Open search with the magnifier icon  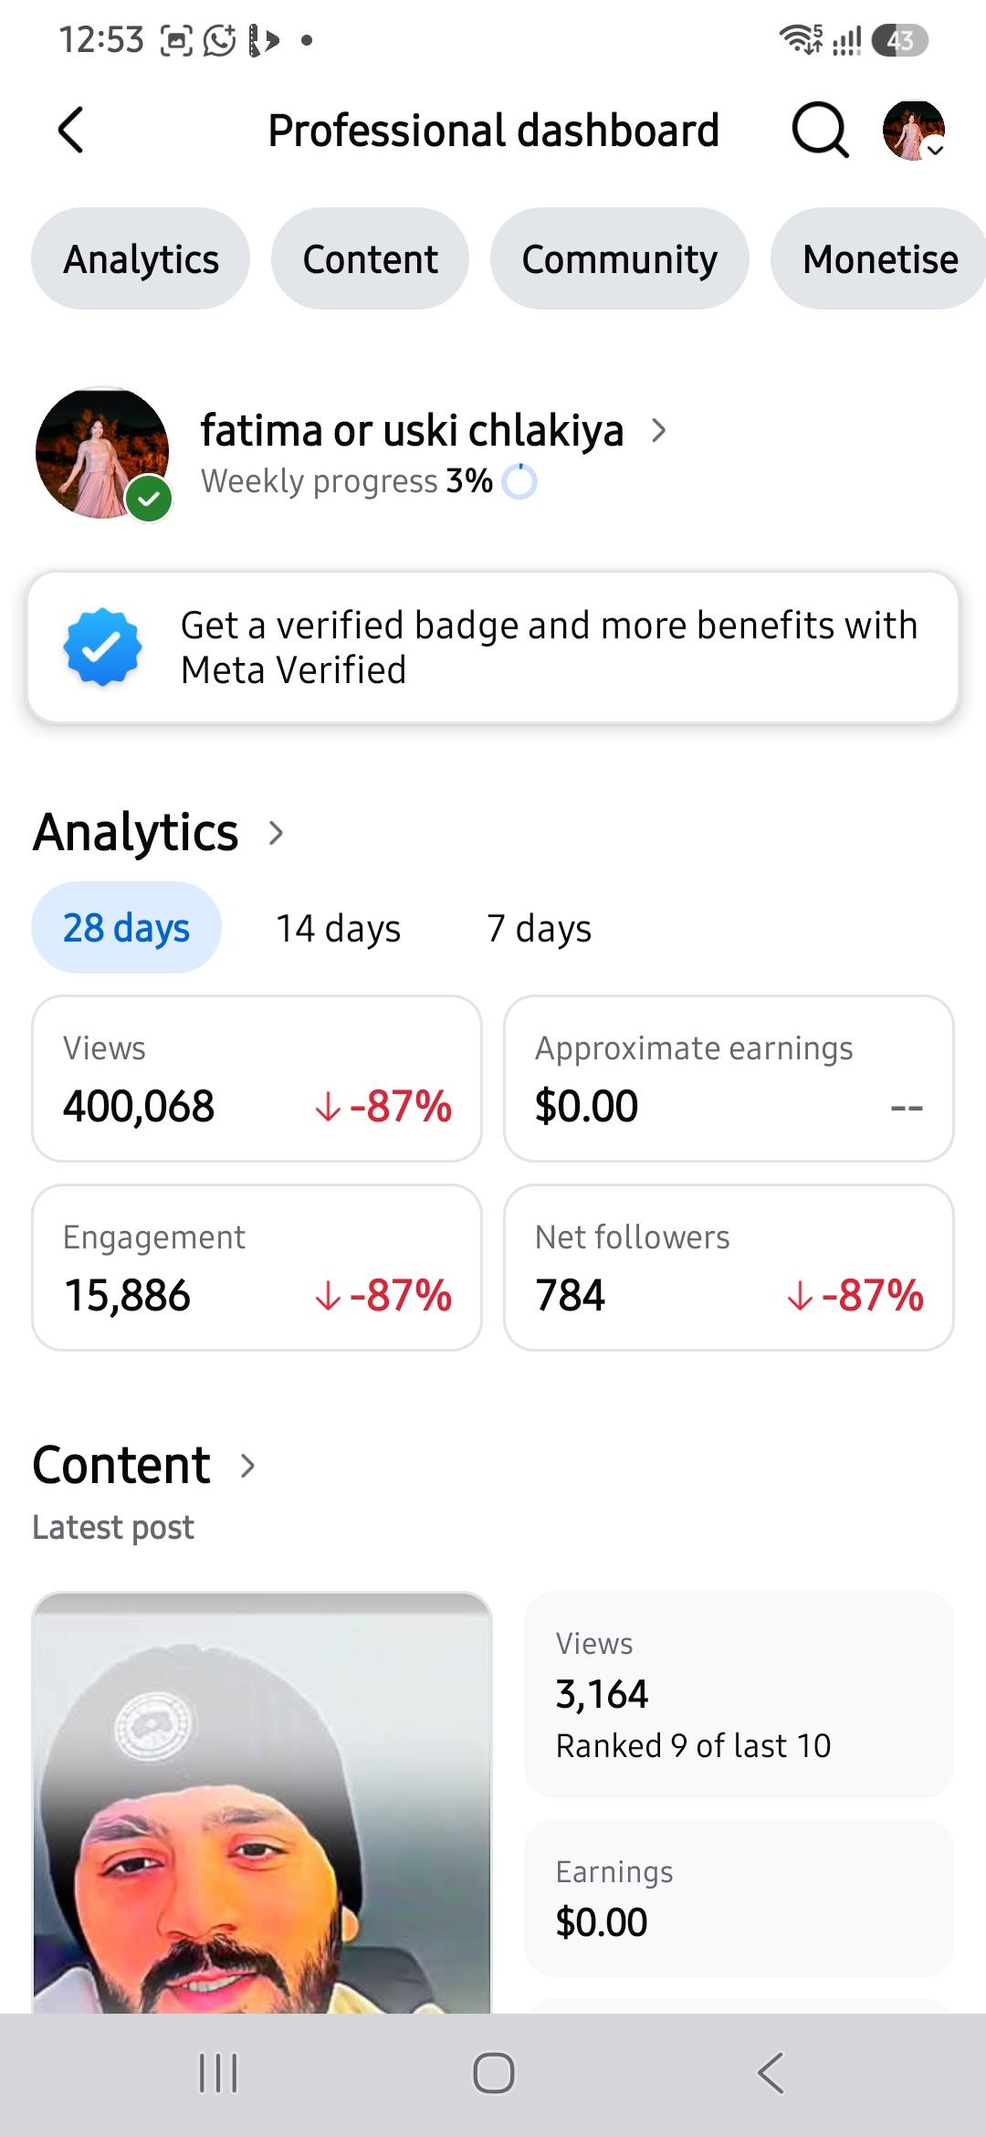coord(820,130)
